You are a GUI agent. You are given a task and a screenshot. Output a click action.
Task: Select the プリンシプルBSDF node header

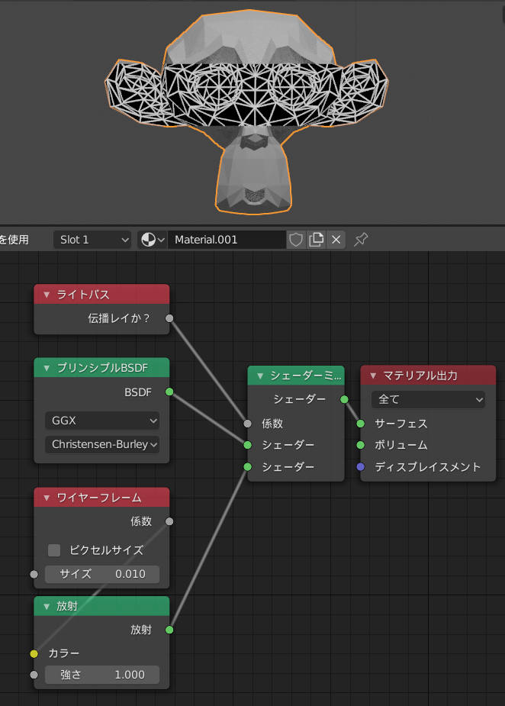pos(101,368)
